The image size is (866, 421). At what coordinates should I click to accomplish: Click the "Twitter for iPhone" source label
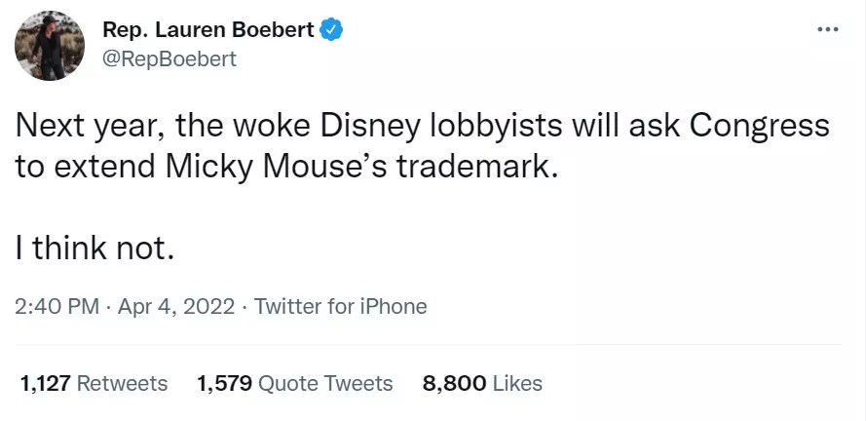coord(341,306)
